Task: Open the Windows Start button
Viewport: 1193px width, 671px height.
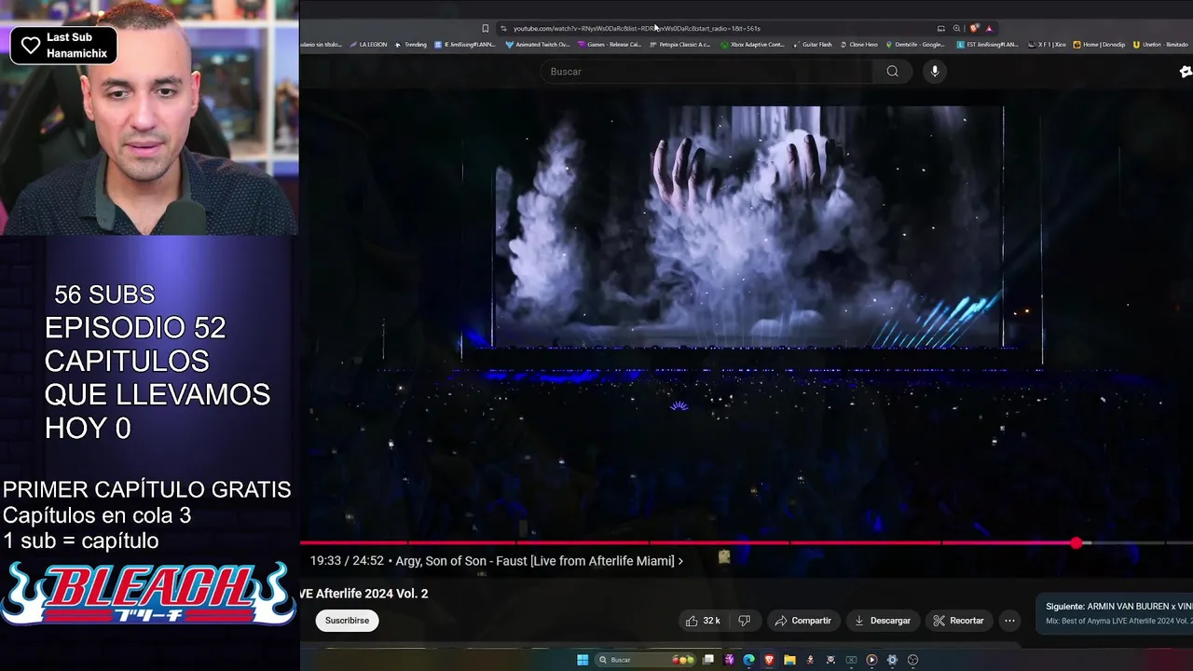Action: tap(583, 660)
